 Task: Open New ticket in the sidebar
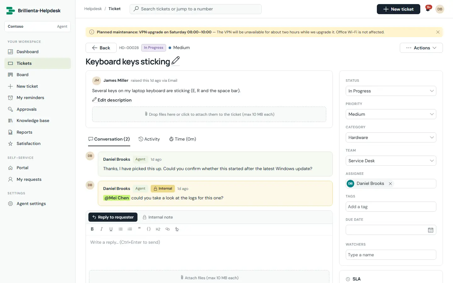click(37, 86)
